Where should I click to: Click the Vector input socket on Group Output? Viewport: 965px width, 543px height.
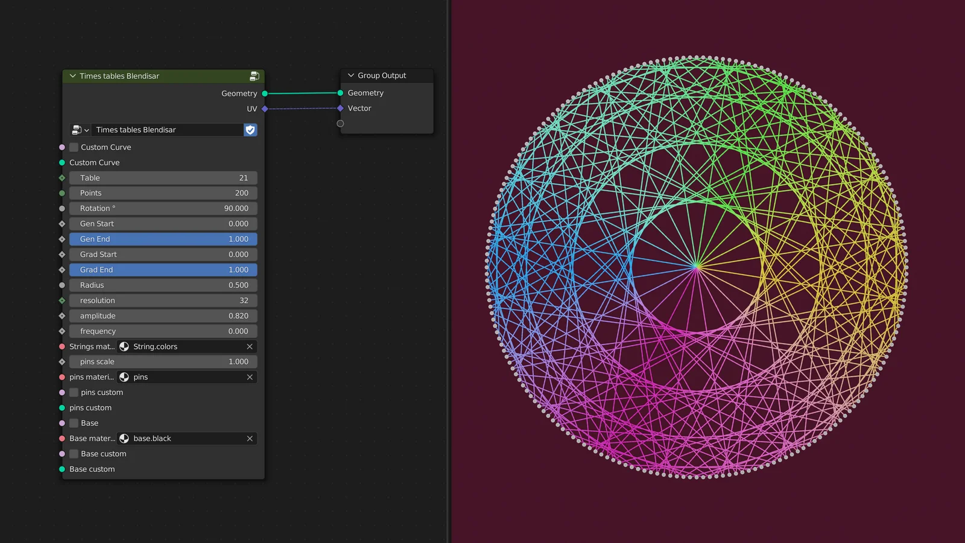tap(340, 109)
